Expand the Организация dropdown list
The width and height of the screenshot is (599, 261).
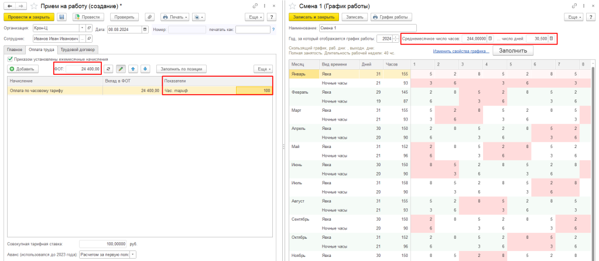[x=83, y=29]
